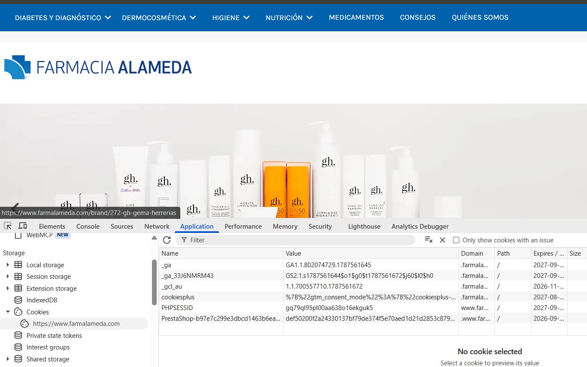The image size is (587, 367).
Task: Select the https://www.farmalameda.com cookies entry
Action: (74, 324)
